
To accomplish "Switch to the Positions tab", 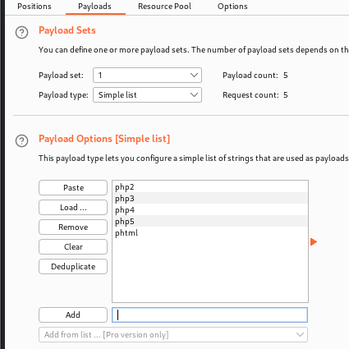I will pyautogui.click(x=34, y=7).
